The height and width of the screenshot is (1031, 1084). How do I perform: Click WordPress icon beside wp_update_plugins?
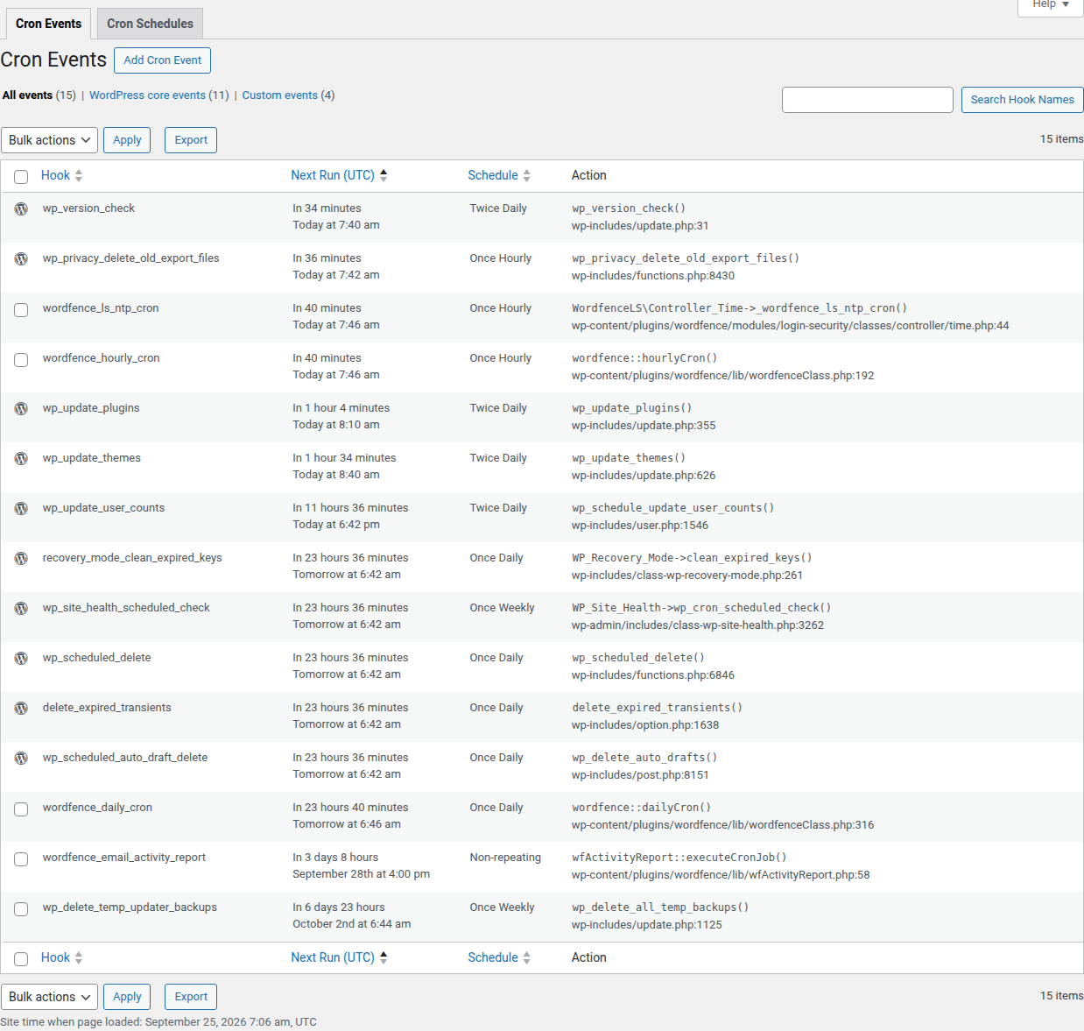[21, 408]
